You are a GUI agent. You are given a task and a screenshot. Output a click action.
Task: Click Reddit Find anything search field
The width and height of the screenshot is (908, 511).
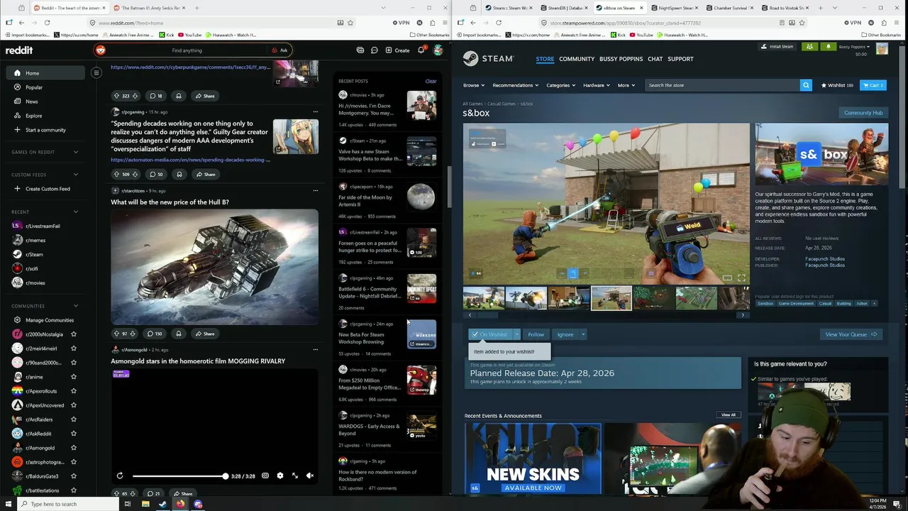tap(187, 50)
